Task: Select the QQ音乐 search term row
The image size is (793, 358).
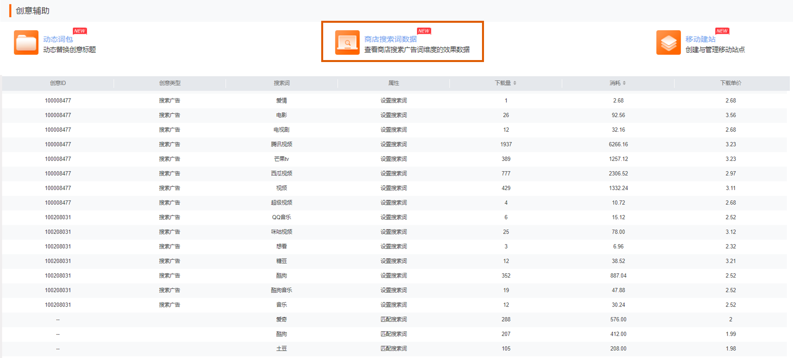Action: pos(282,217)
